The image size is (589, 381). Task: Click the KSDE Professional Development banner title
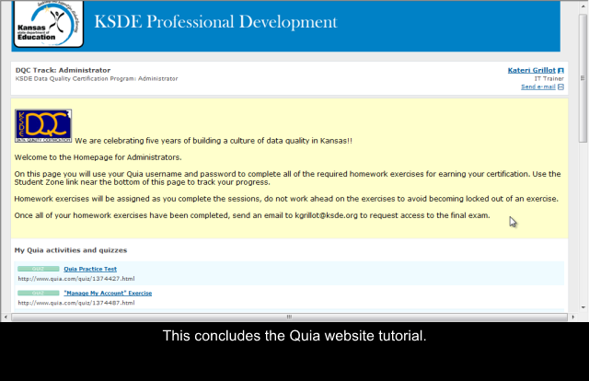(215, 22)
